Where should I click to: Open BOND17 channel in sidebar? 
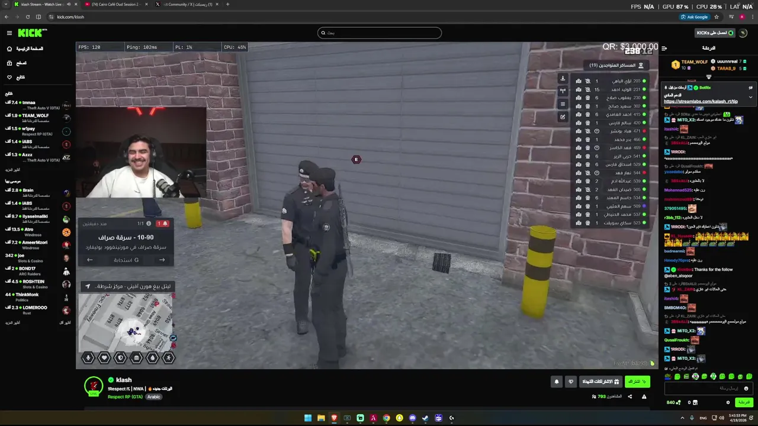click(x=38, y=271)
